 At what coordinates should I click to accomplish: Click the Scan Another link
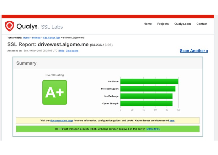pos(194,51)
